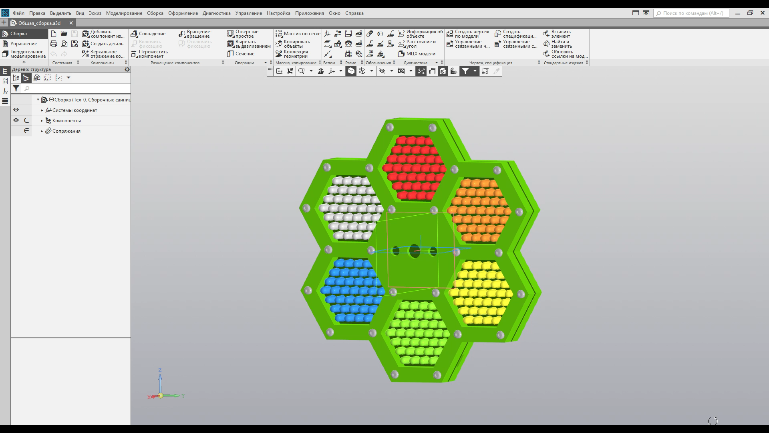
Task: Click Создать чертеж по модели
Action: [468, 34]
